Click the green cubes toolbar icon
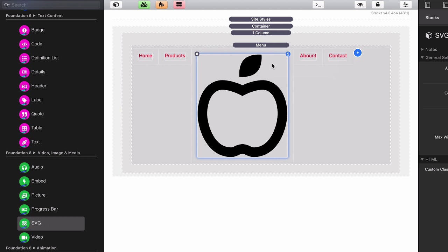 144,5
